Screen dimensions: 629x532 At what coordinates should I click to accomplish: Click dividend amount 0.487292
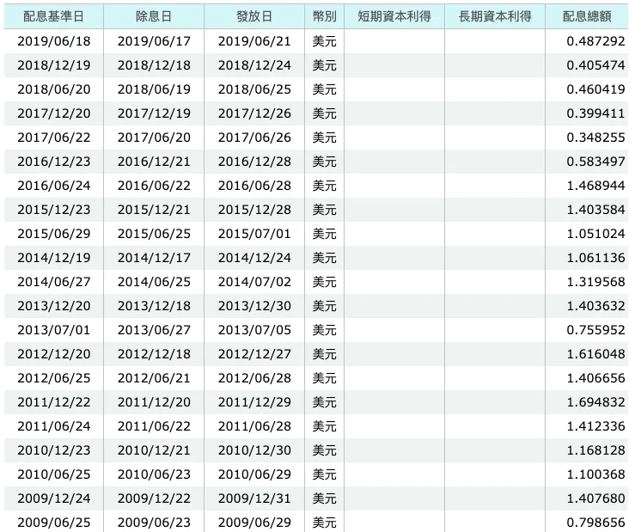pyautogui.click(x=595, y=41)
